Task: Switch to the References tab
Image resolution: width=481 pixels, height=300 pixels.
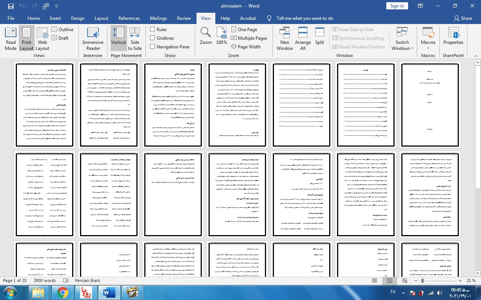Action: pyautogui.click(x=129, y=18)
